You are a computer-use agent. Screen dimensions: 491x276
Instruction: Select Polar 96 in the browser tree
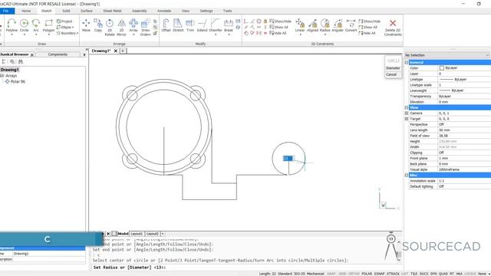coord(18,82)
